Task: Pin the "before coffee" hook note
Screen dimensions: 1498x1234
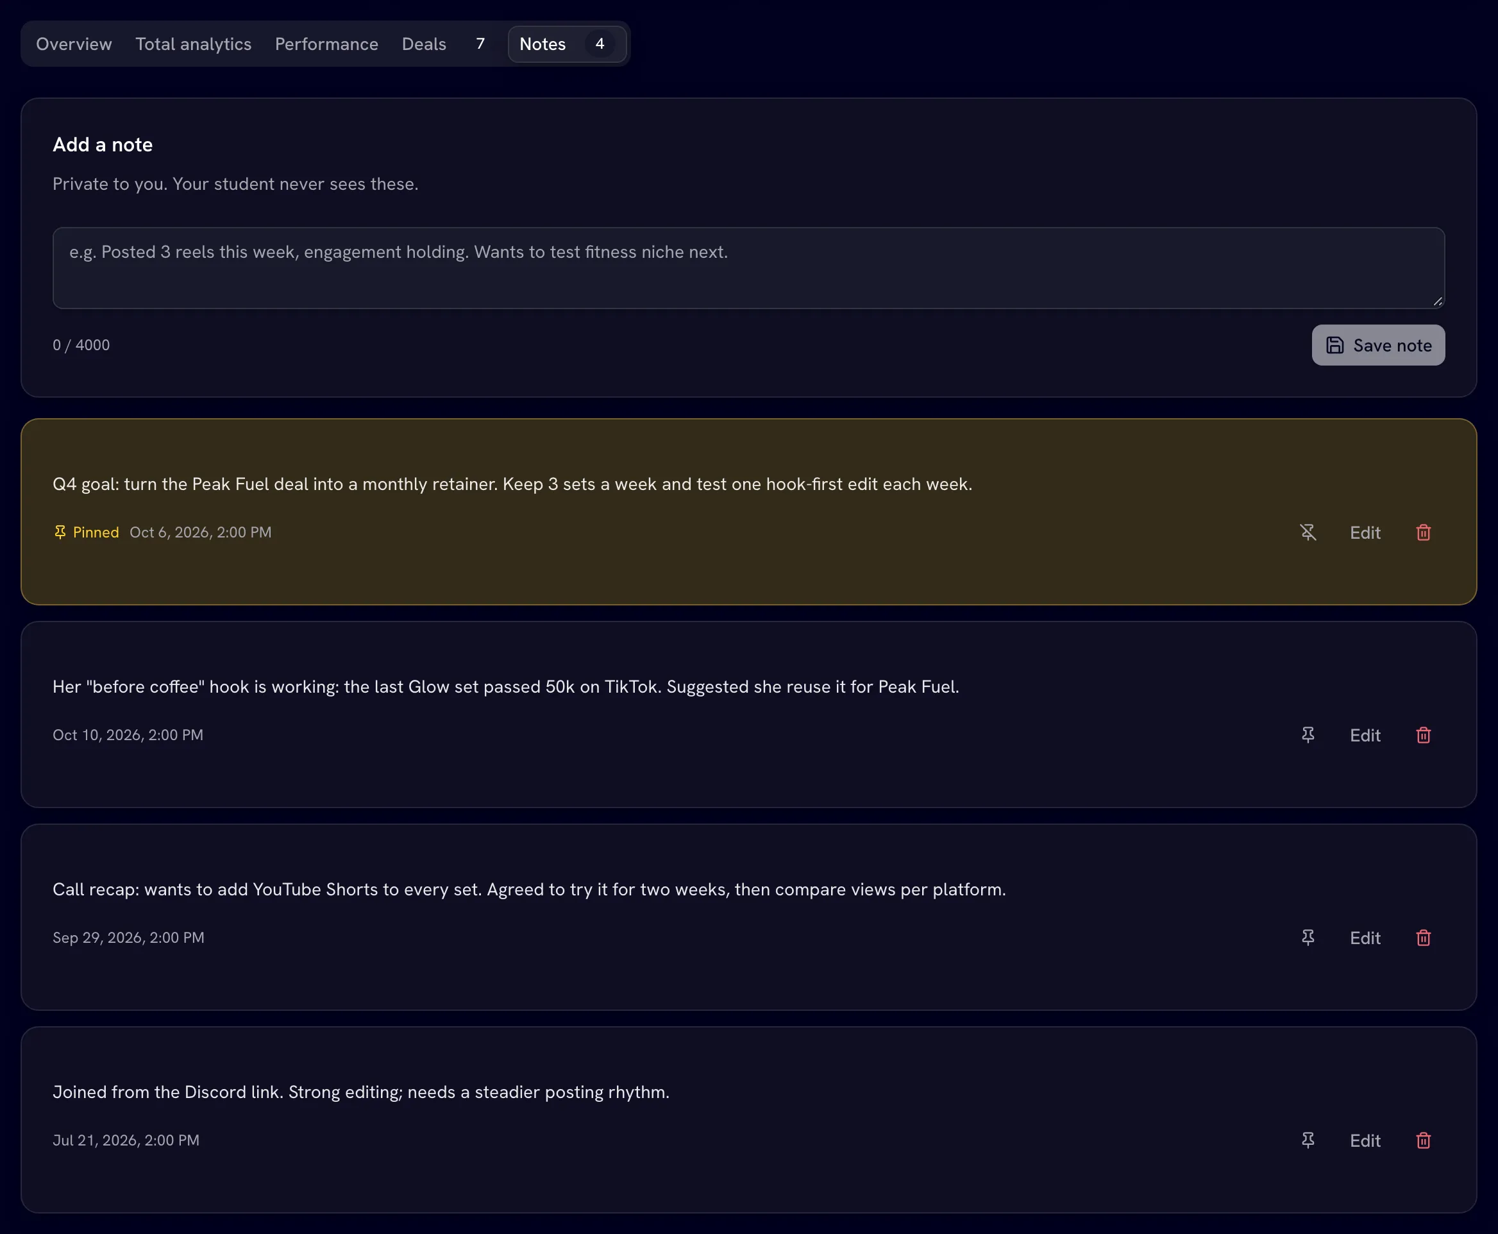Action: click(x=1308, y=735)
